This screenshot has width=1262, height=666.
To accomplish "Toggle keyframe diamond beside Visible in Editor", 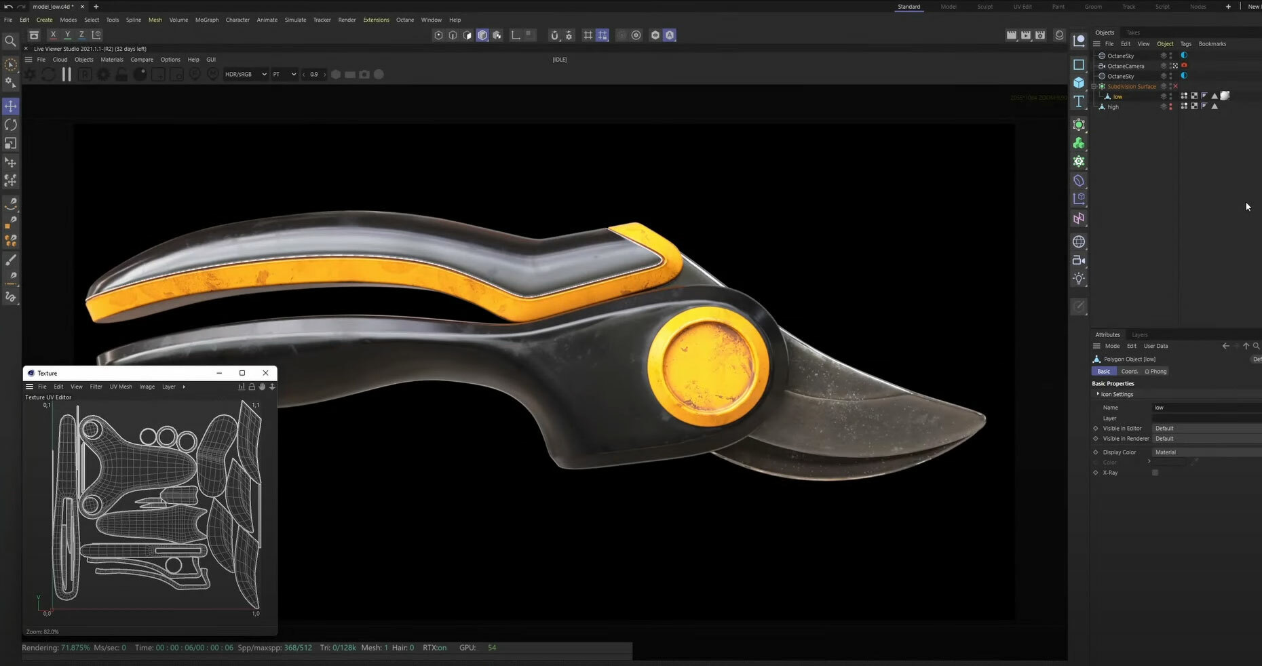I will (1095, 429).
